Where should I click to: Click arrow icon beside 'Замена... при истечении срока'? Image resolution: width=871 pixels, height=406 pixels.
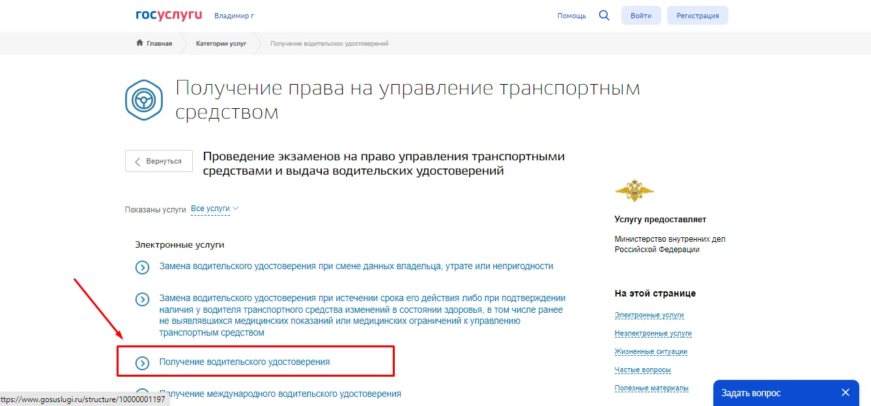(x=142, y=300)
